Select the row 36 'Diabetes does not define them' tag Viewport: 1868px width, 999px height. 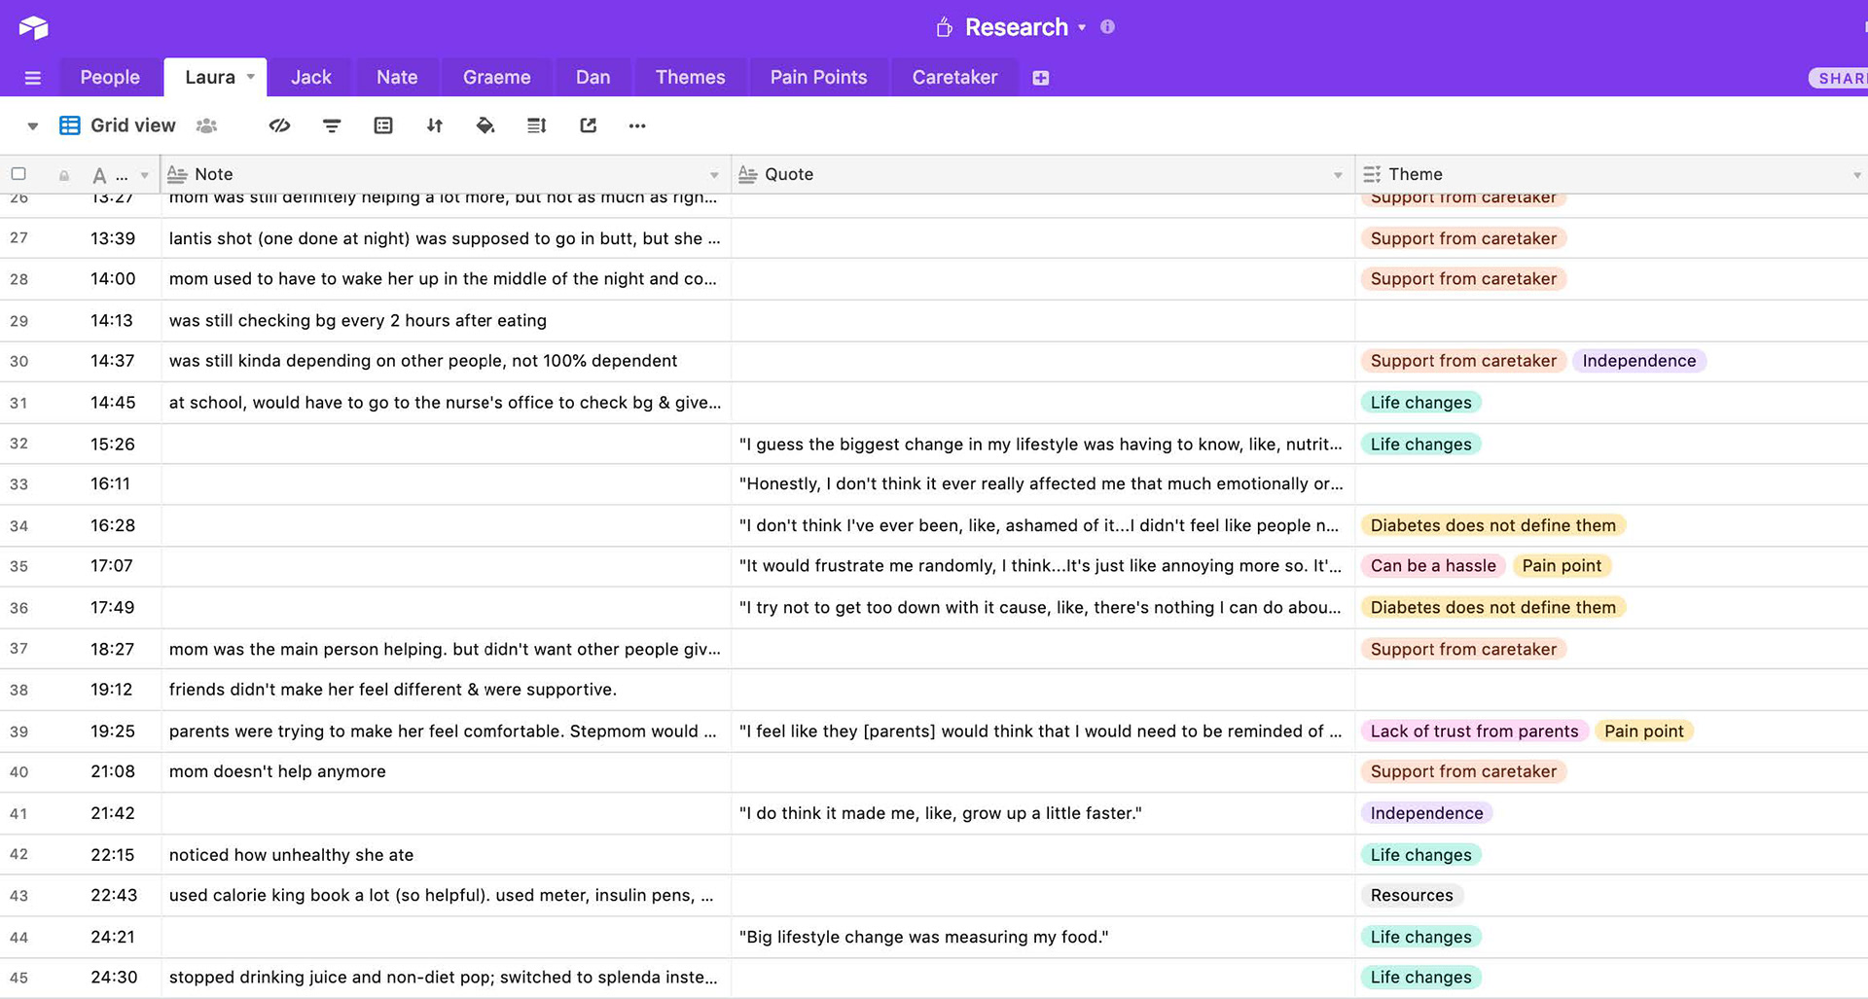1492,607
